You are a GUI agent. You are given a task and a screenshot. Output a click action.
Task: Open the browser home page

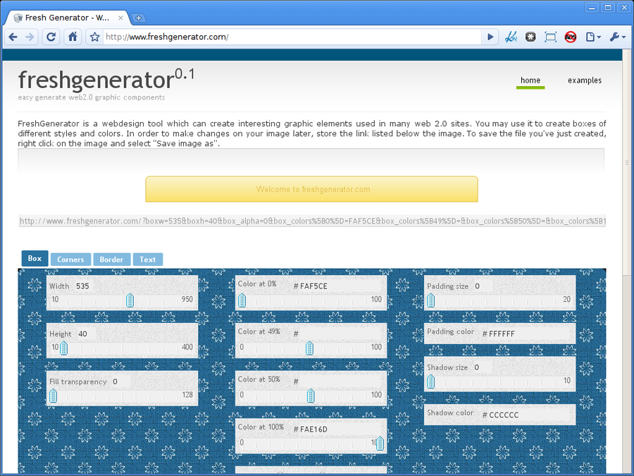(x=73, y=37)
